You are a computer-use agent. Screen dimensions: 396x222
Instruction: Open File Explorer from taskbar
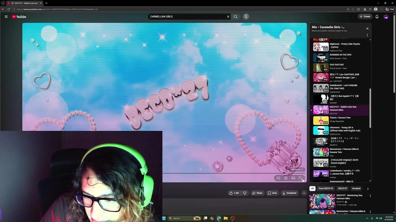point(226,218)
